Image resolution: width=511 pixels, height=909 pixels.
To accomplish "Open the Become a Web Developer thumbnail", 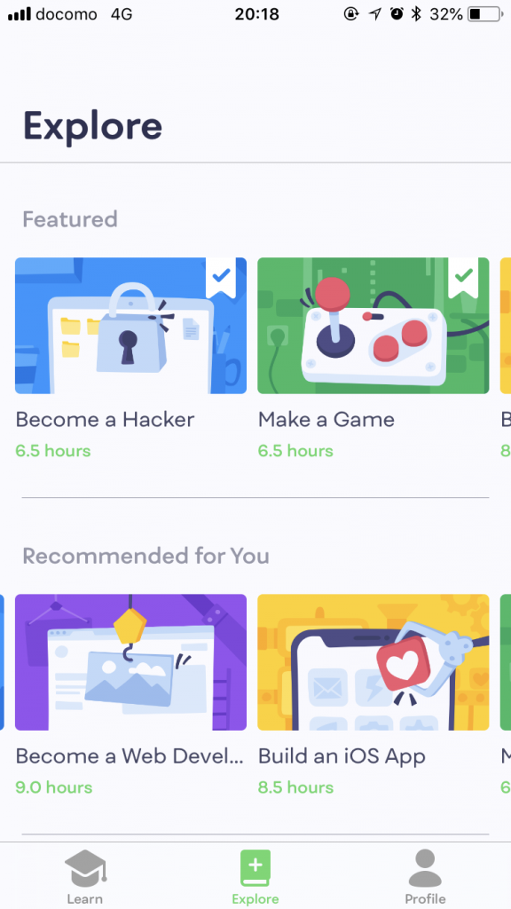I will (x=131, y=662).
